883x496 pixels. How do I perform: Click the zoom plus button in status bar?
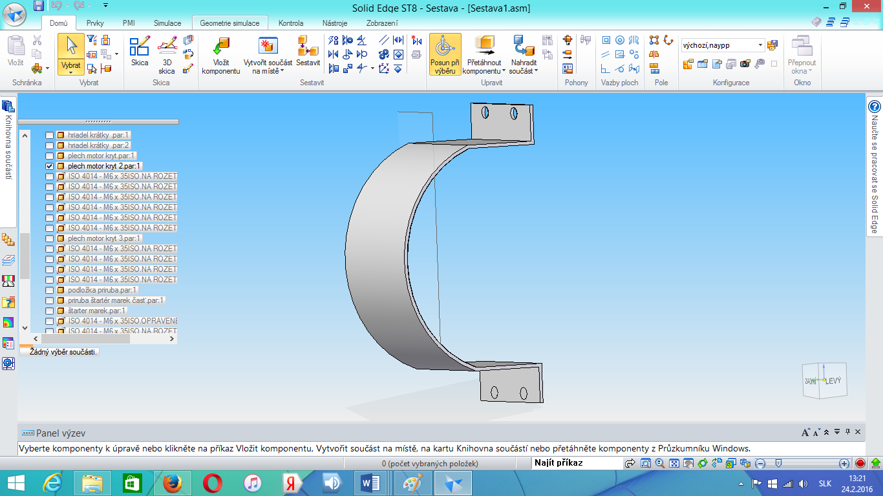point(844,463)
